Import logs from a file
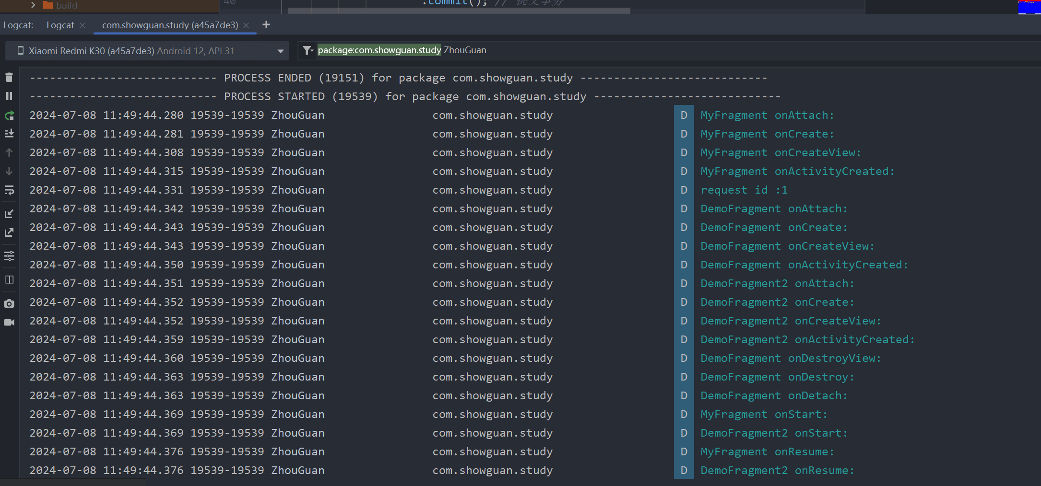This screenshot has width=1041, height=486. pyautogui.click(x=9, y=214)
